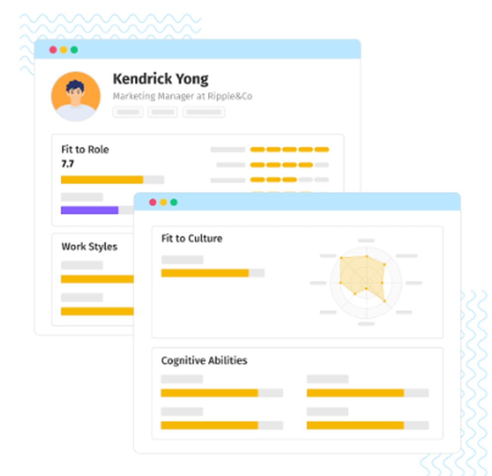Click the first tag pill under the job title
The height and width of the screenshot is (476, 492).
(x=128, y=112)
